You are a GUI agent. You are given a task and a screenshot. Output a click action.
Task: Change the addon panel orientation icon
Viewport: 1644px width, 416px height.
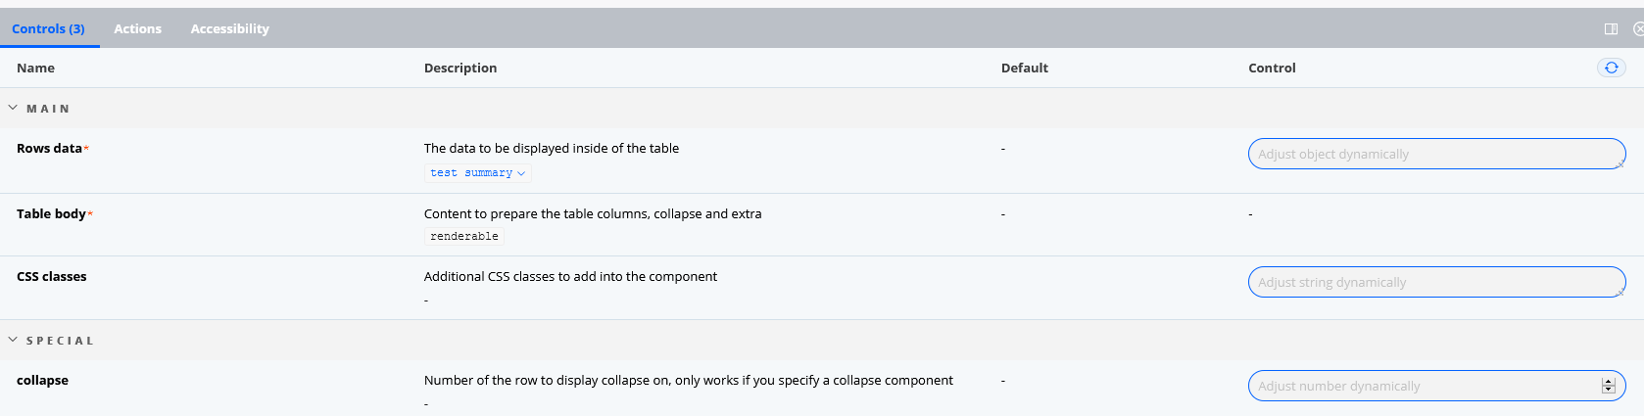tap(1611, 29)
